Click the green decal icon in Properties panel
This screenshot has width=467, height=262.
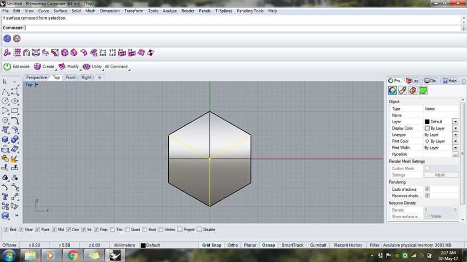click(423, 90)
